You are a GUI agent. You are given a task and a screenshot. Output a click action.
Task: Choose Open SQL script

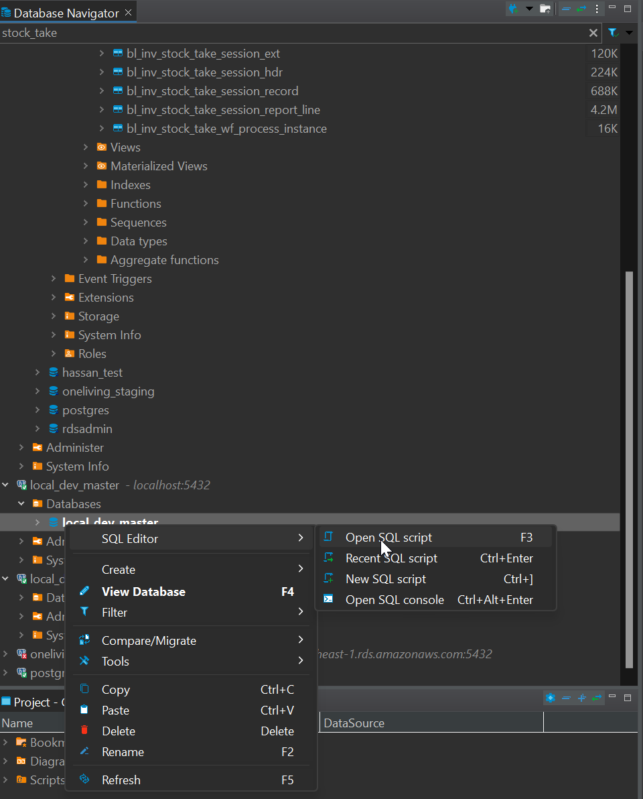coord(436,537)
